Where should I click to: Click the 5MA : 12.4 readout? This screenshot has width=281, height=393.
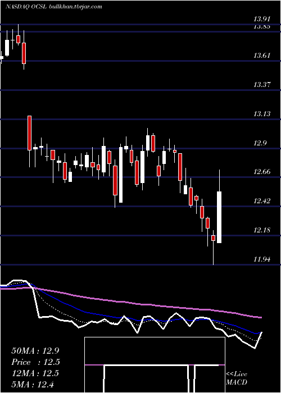(x=33, y=384)
